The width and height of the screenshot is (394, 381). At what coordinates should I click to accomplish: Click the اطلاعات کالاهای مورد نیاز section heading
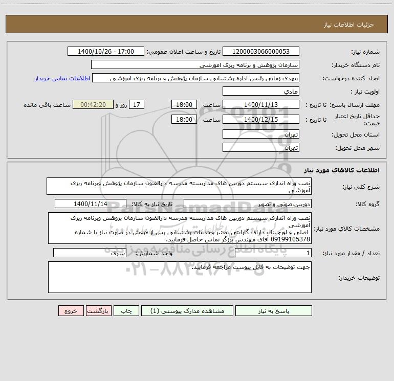click(341, 170)
